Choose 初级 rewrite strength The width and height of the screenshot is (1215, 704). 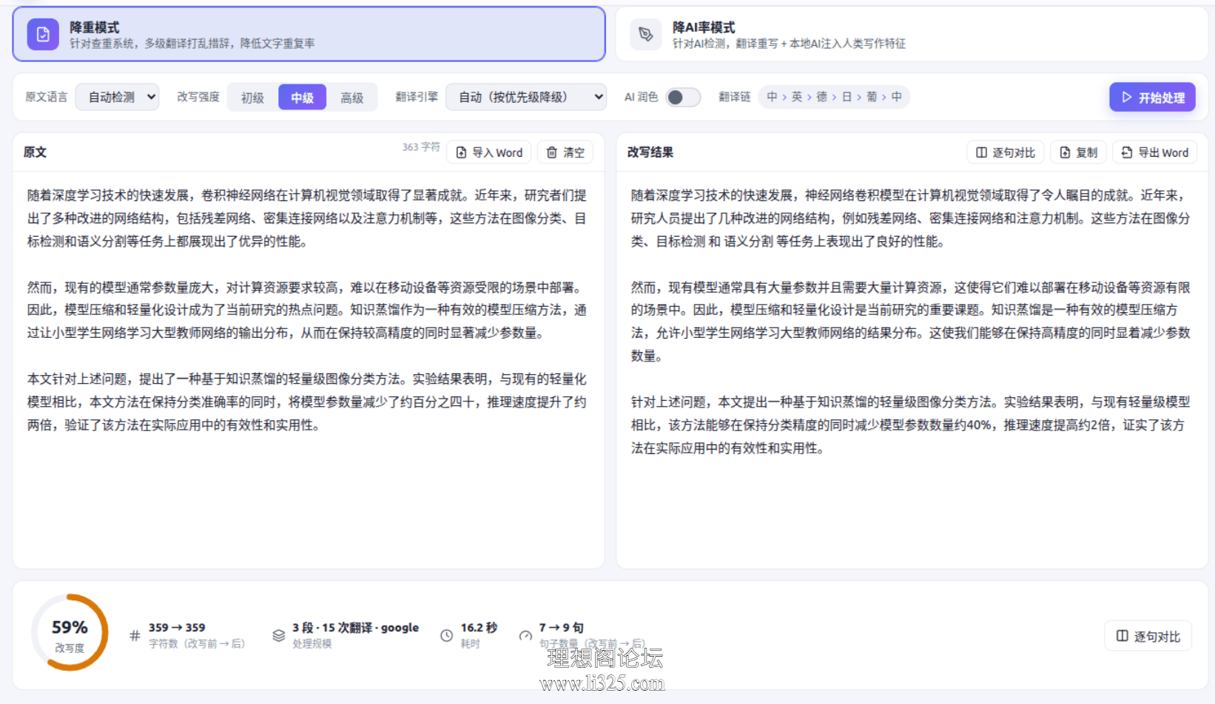pos(252,98)
